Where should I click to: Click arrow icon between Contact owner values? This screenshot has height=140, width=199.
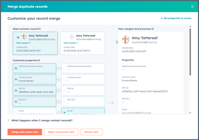(x=59, y=79)
